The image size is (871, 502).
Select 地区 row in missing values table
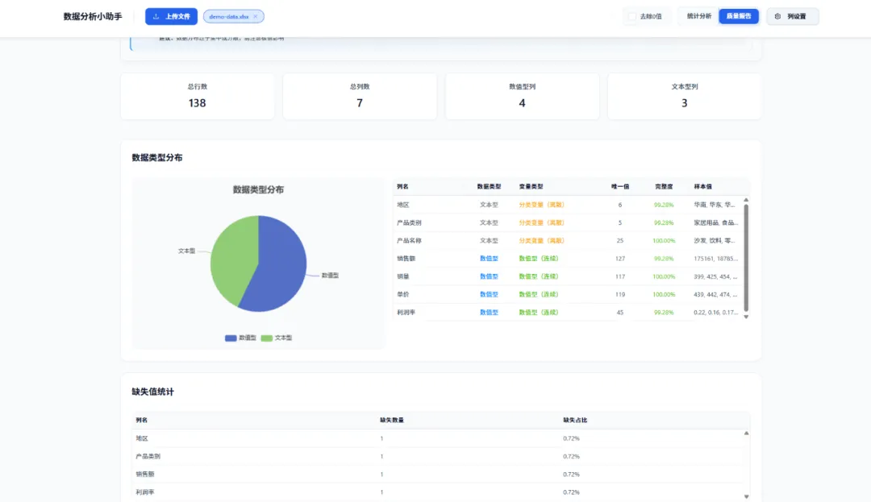438,438
